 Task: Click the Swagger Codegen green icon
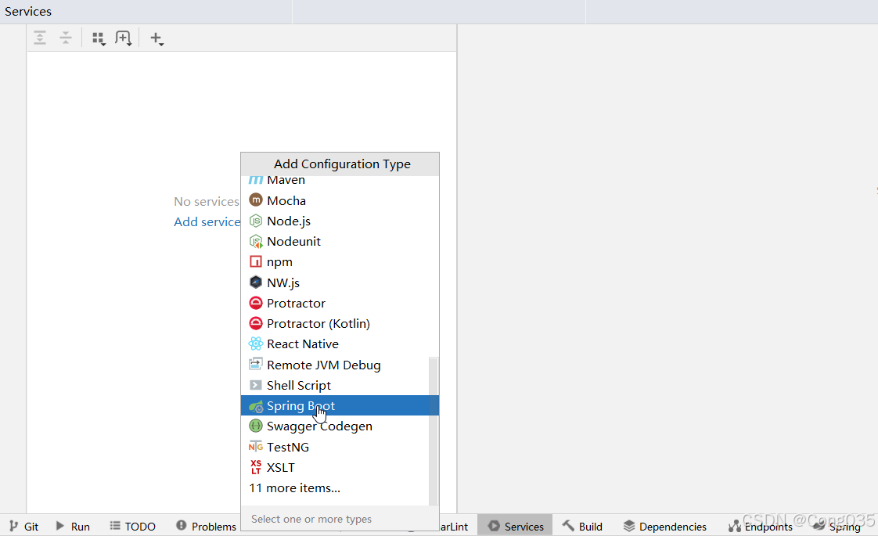click(x=256, y=426)
